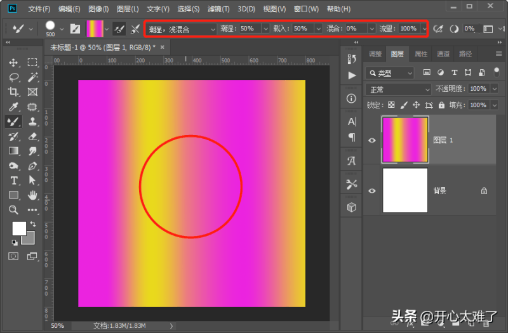Open the layer blend mode dropdown 正常
The height and width of the screenshot is (333, 508).
(x=399, y=89)
